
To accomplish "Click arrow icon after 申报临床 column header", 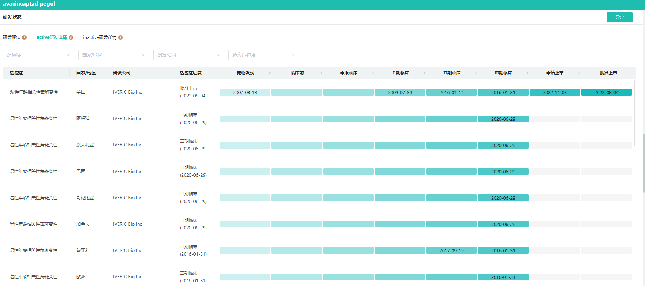I will [x=373, y=73].
